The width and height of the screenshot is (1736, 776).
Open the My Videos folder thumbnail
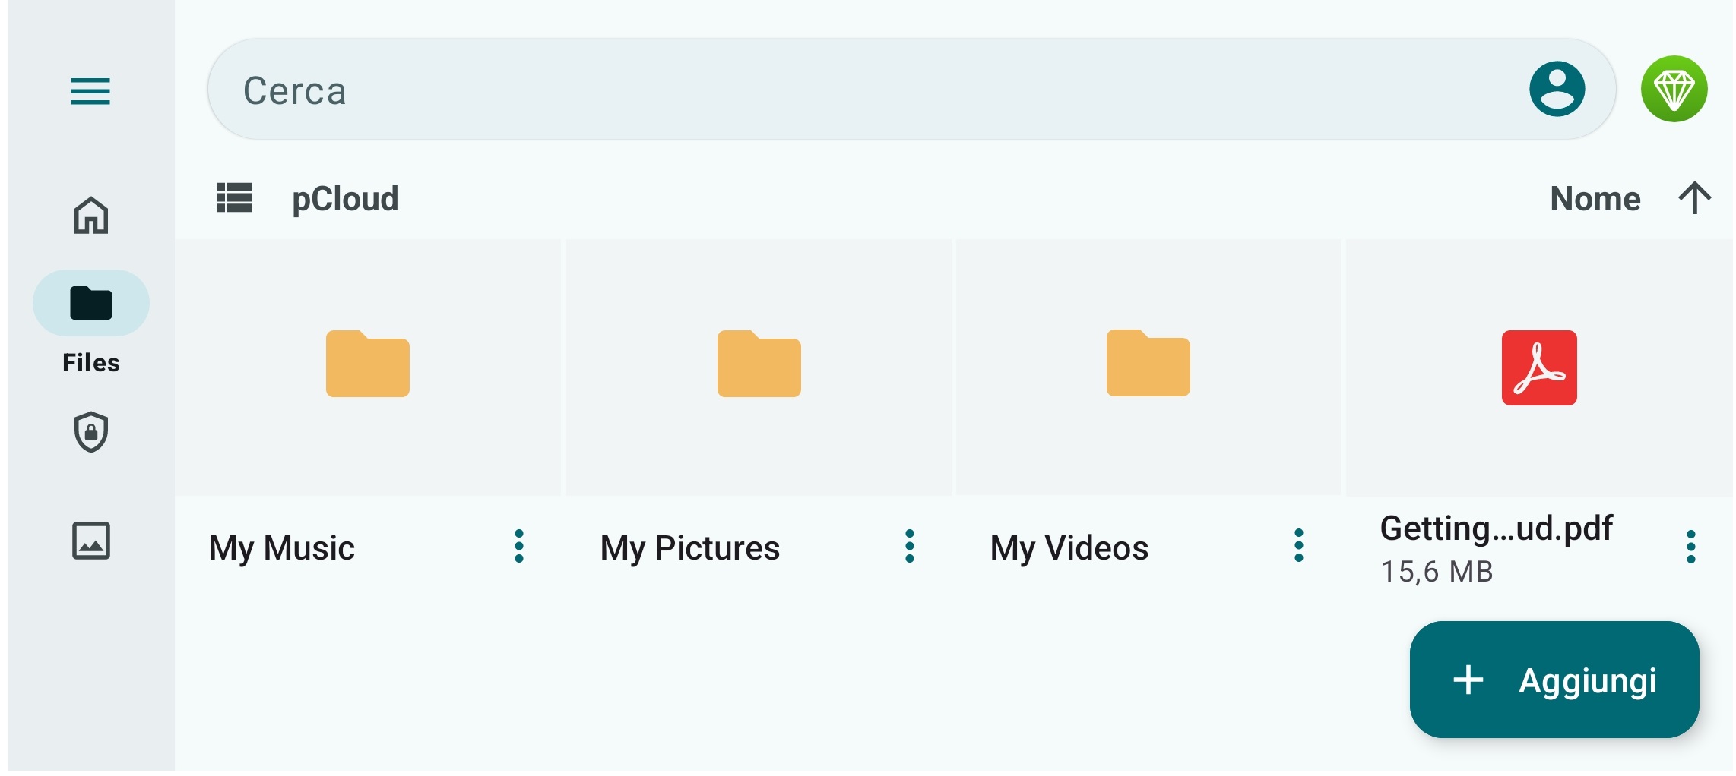point(1148,367)
